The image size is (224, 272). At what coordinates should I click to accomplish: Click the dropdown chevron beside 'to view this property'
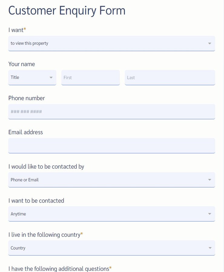[x=210, y=43]
